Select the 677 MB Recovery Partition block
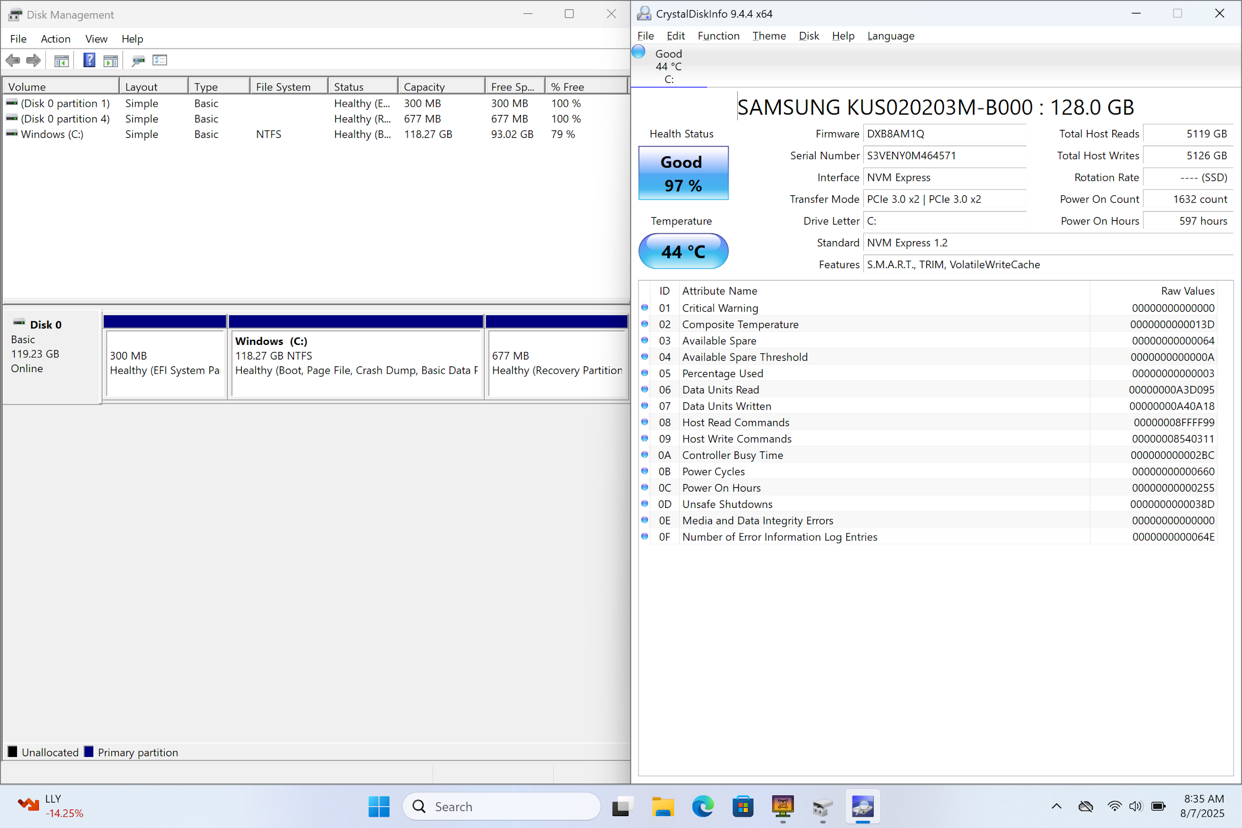Screen dimensions: 1242x828 (x=557, y=363)
